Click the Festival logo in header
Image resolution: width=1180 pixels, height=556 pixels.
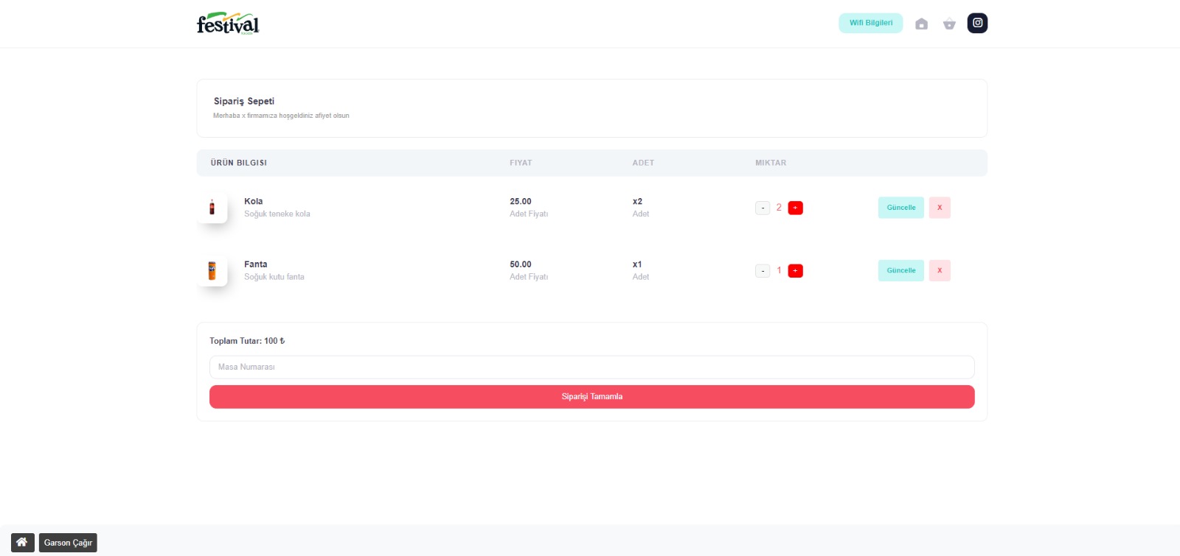tap(228, 24)
